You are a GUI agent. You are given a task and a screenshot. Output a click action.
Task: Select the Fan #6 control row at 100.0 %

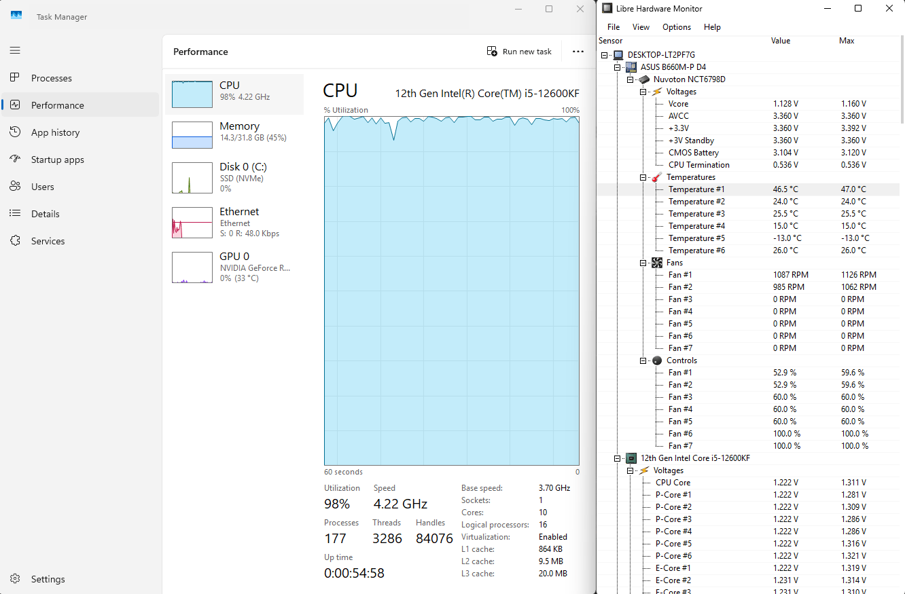(747, 434)
